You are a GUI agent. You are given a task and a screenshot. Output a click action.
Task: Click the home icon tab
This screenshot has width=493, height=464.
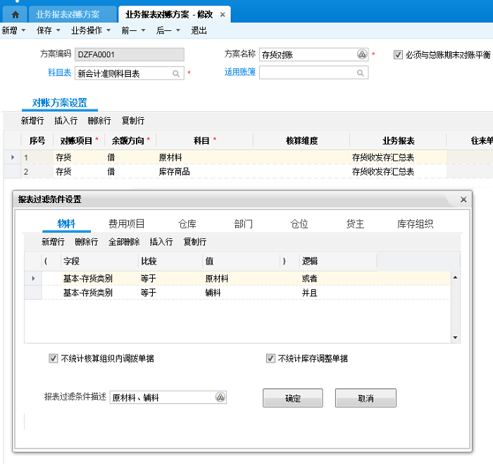[x=15, y=14]
